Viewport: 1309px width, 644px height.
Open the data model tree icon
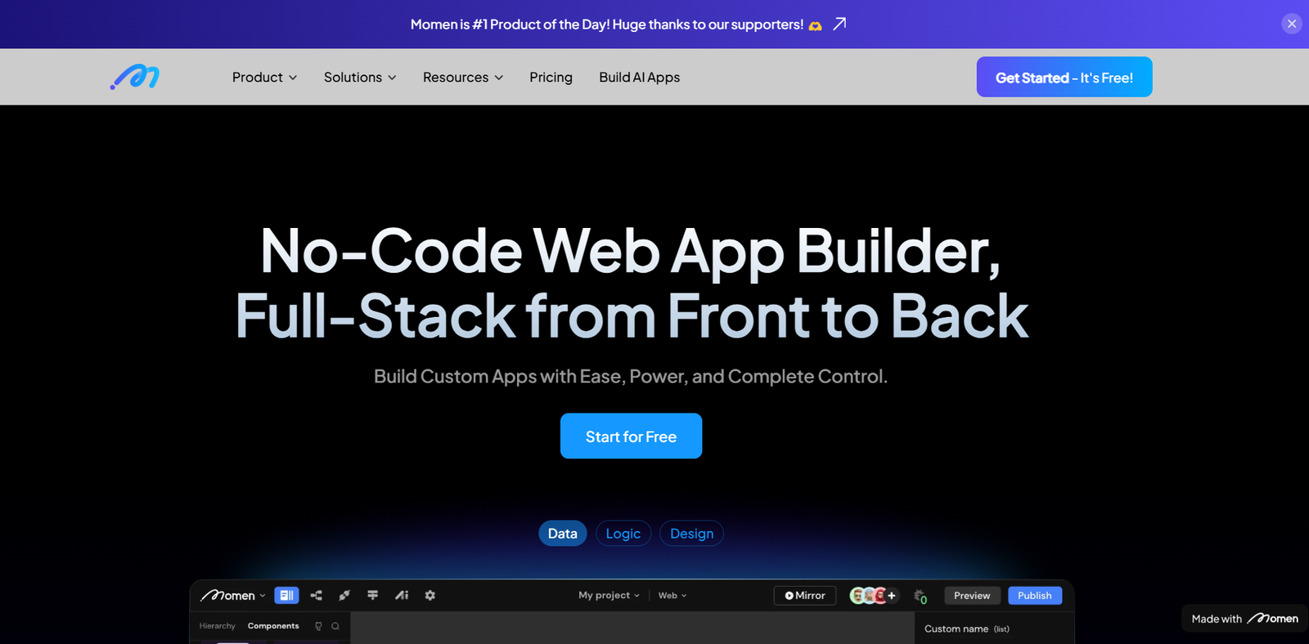[x=316, y=595]
